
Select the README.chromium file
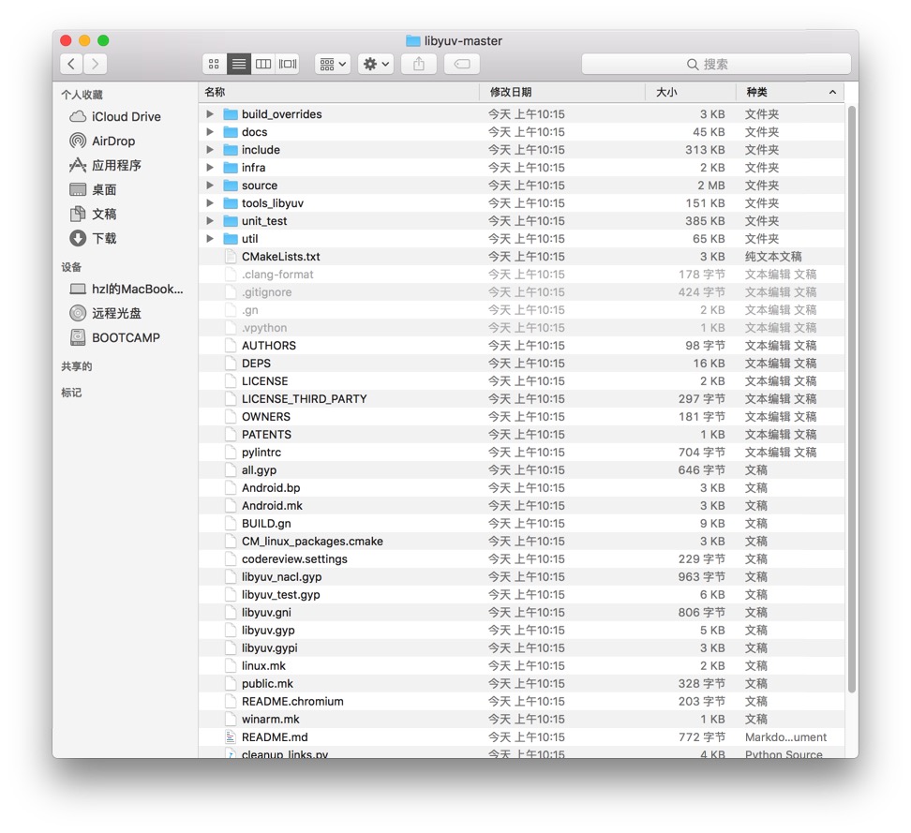point(521,702)
